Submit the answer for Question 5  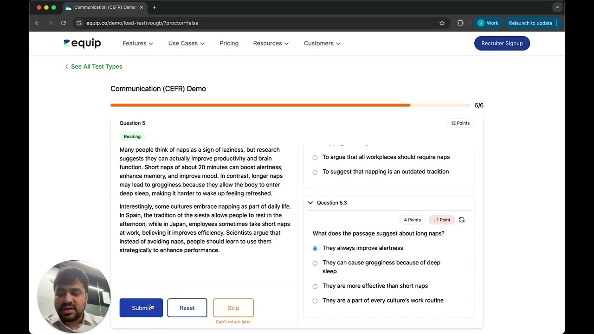tap(141, 308)
